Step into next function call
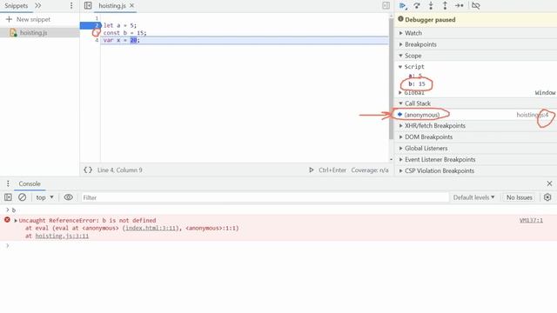The image size is (557, 313). tap(431, 6)
